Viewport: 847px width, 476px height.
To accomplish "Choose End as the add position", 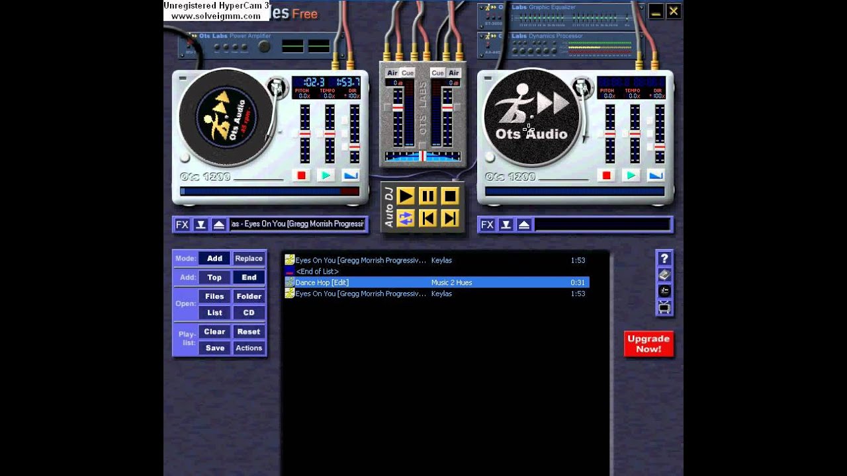I will click(x=249, y=278).
